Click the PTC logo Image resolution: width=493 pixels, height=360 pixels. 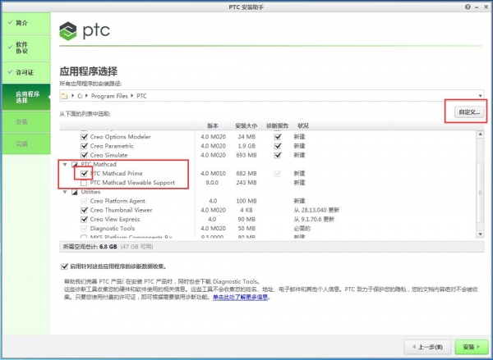tap(85, 31)
